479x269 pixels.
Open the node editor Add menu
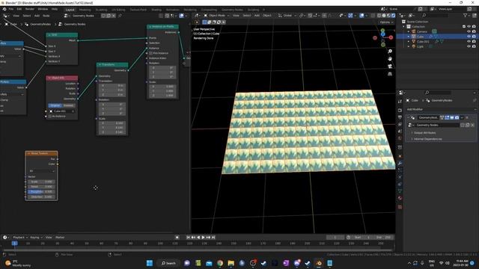pyautogui.click(x=37, y=16)
